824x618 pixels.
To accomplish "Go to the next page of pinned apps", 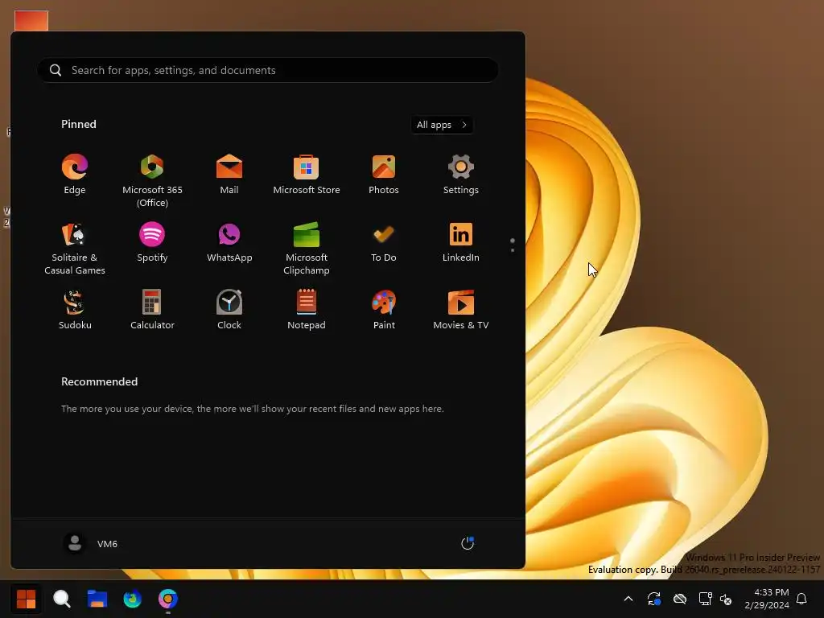I will (x=513, y=250).
